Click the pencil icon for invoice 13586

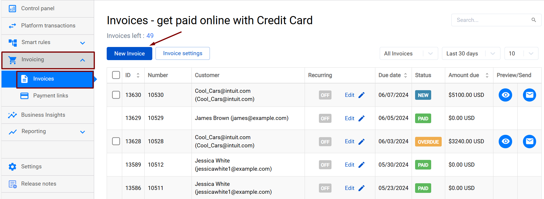(x=362, y=188)
